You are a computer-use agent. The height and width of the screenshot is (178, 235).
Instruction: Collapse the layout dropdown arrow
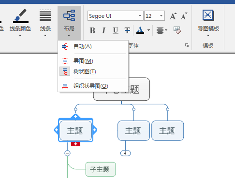click(69, 35)
